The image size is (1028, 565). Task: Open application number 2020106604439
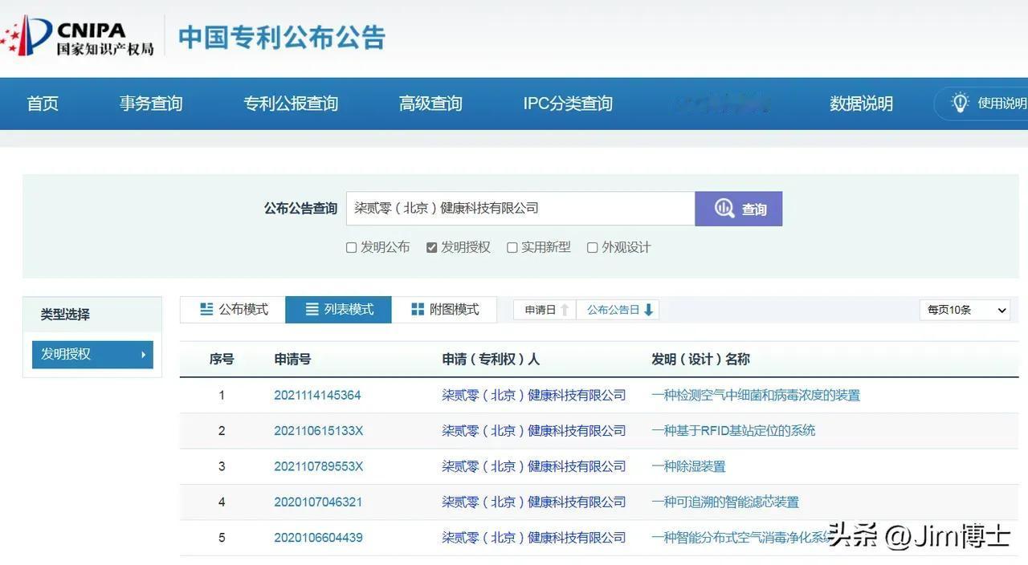click(x=318, y=538)
